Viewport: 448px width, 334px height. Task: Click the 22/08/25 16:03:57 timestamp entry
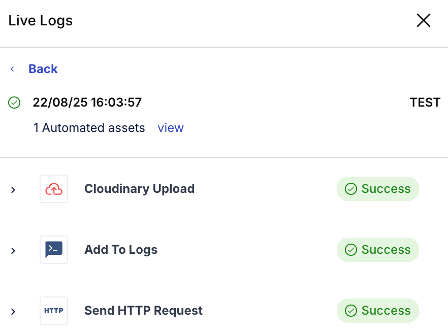(x=87, y=102)
